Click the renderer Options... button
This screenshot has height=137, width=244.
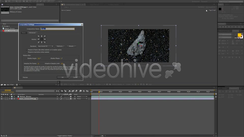tap(60, 46)
